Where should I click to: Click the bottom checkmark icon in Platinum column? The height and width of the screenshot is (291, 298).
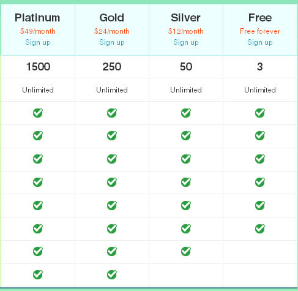coord(38,274)
